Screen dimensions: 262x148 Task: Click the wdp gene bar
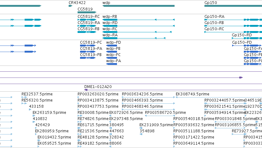139,6
